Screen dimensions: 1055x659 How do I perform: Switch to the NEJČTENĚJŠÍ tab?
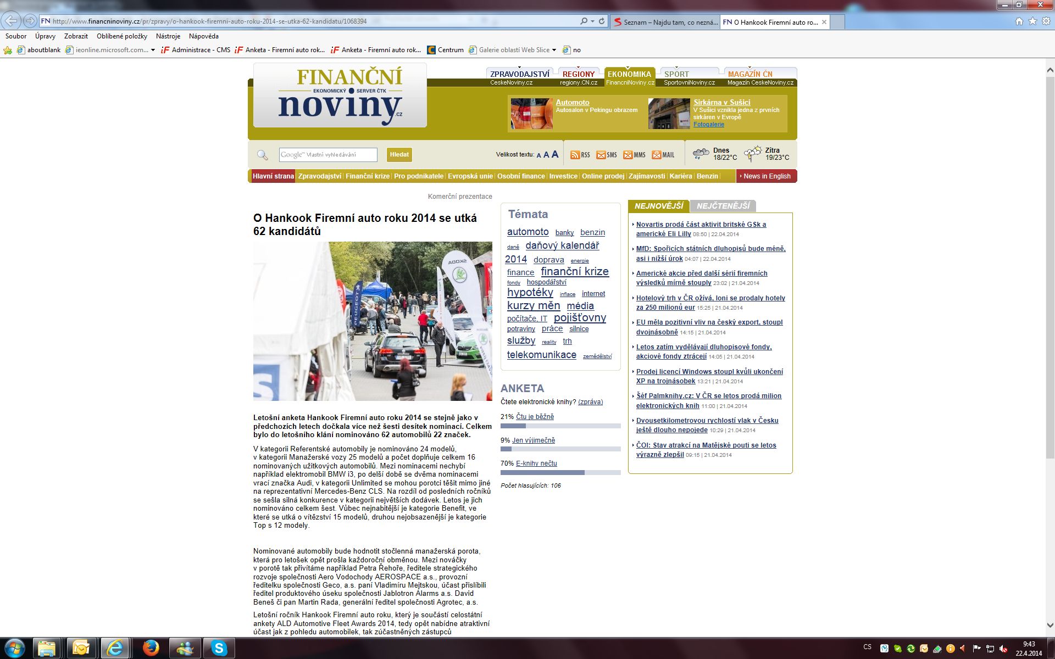[723, 206]
